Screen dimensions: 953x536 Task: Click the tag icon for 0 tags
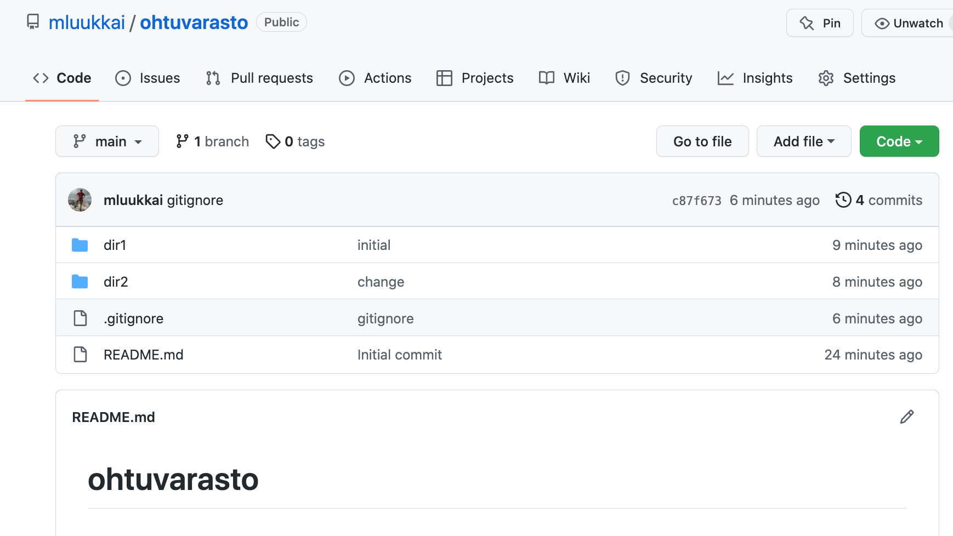(273, 141)
